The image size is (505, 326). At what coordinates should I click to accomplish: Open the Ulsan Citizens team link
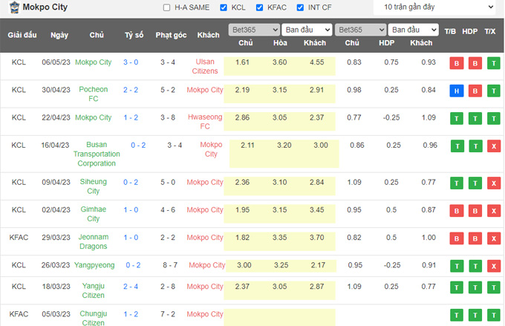(206, 64)
